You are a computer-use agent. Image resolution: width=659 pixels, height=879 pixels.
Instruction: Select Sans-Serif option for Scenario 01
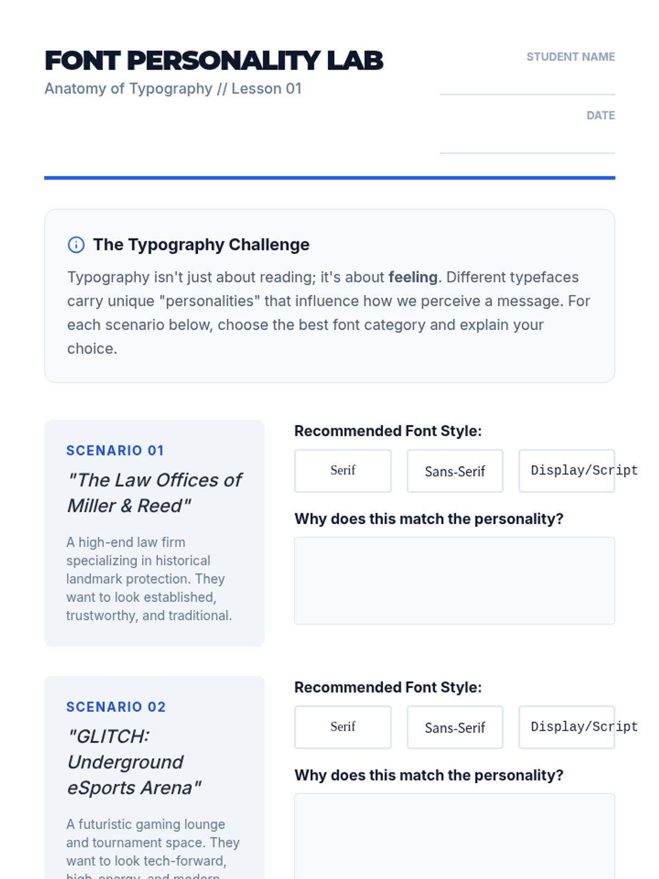pyautogui.click(x=455, y=471)
